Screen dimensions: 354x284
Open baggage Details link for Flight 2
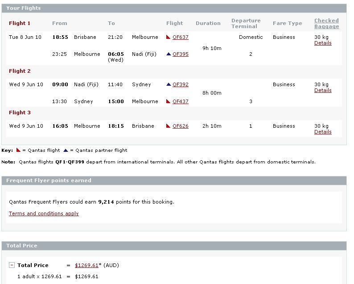[x=323, y=90]
